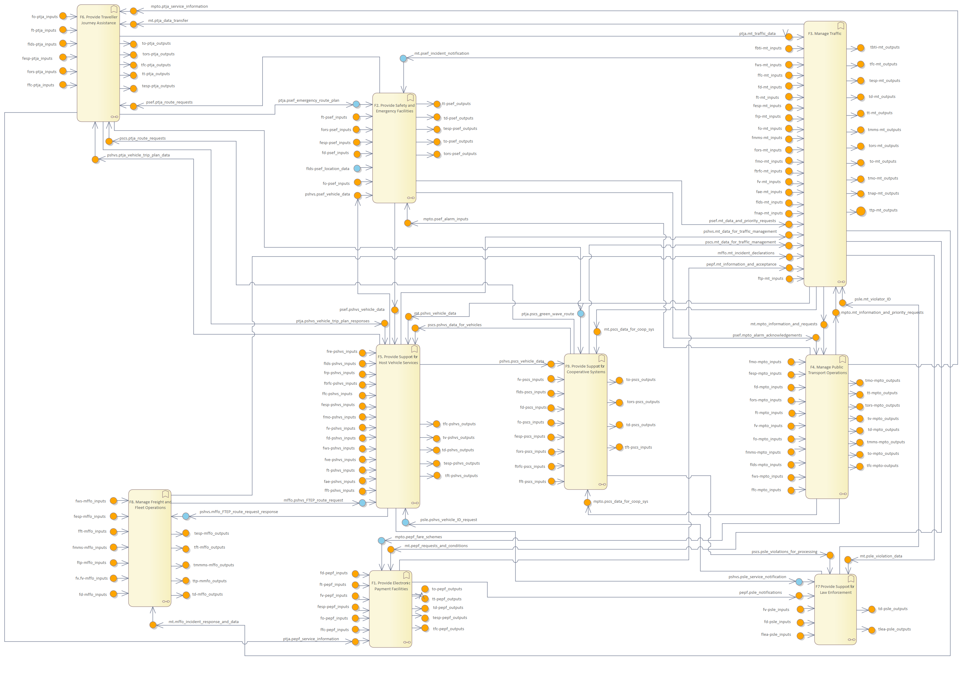Click composite link icon in F5 Host Vehicle block
This screenshot has height=676, width=962.
[x=415, y=503]
